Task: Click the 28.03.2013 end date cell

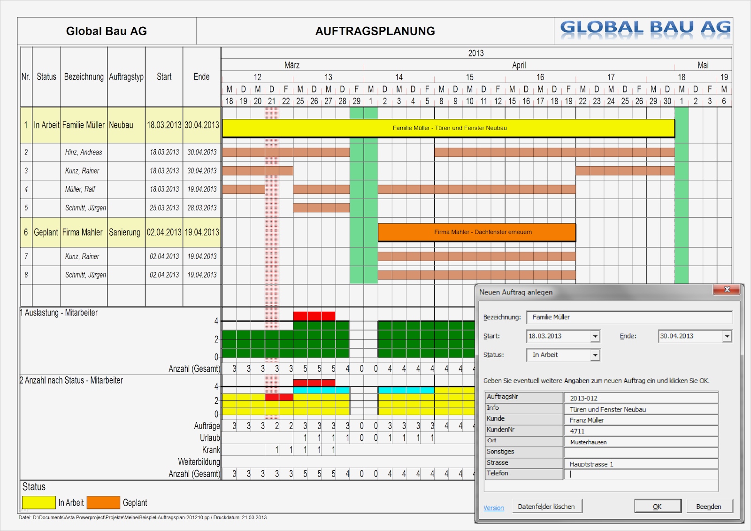Action: coord(202,208)
